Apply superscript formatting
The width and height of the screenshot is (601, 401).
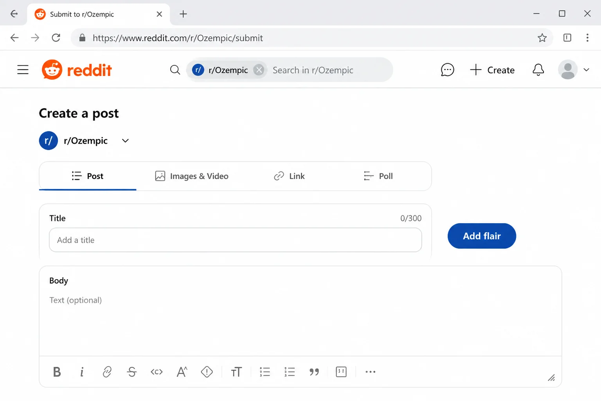(182, 372)
